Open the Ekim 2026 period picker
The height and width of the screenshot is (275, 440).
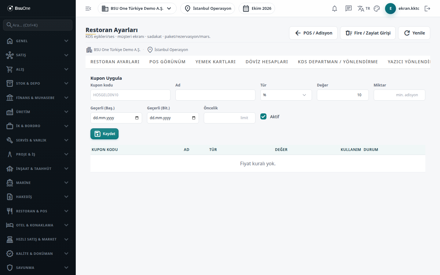click(257, 9)
